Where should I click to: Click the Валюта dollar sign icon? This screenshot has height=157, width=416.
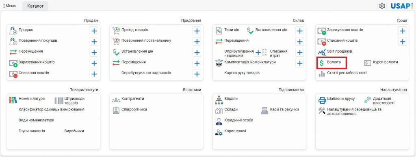(x=322, y=63)
